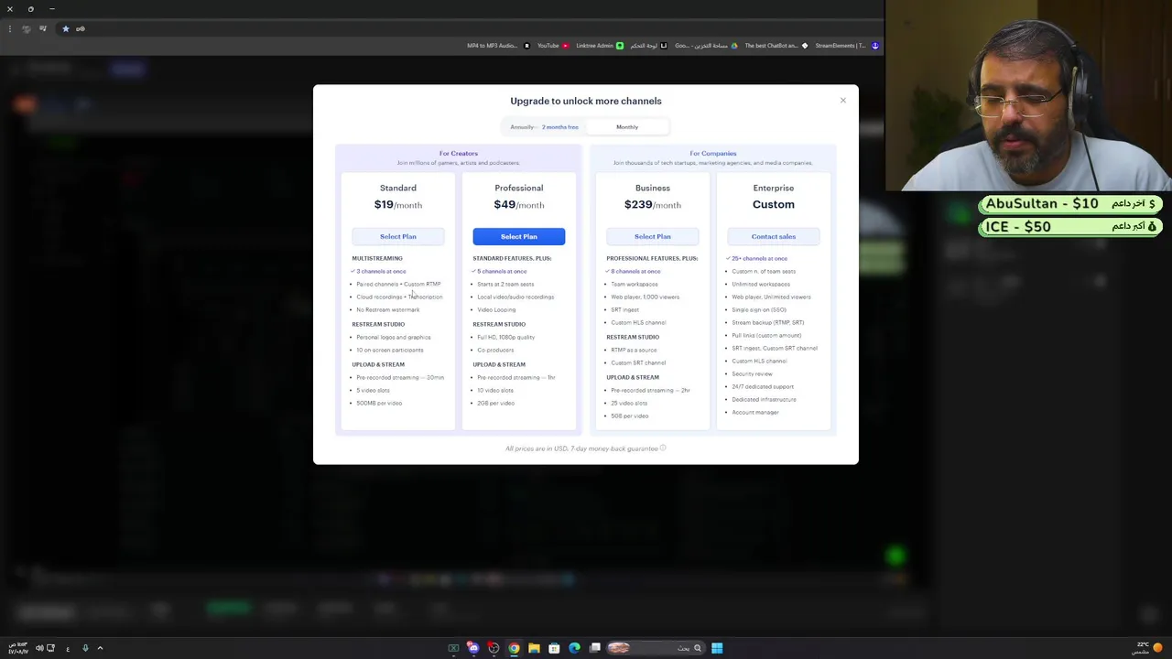Open the MP4 to MP3 Audio bookmark
This screenshot has width=1172, height=659.
[498, 46]
